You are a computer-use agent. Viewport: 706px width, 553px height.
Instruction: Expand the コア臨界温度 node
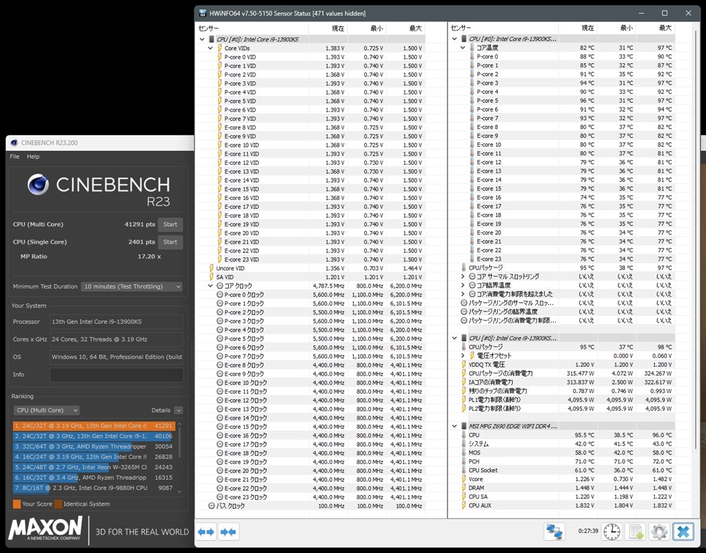pos(463,285)
